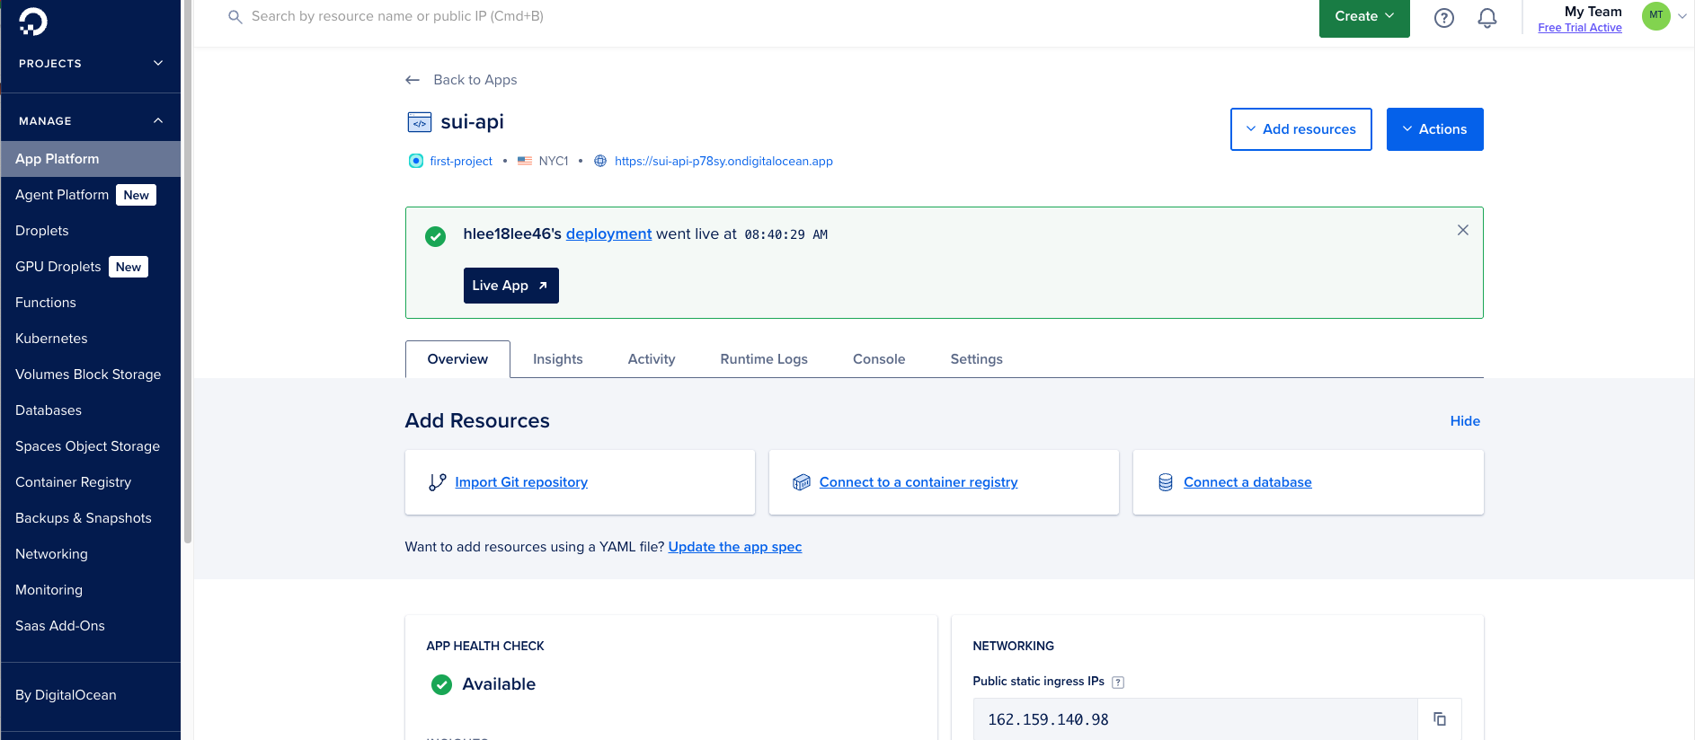Open the sui-api ondigitalocean.app URL

[x=723, y=161]
